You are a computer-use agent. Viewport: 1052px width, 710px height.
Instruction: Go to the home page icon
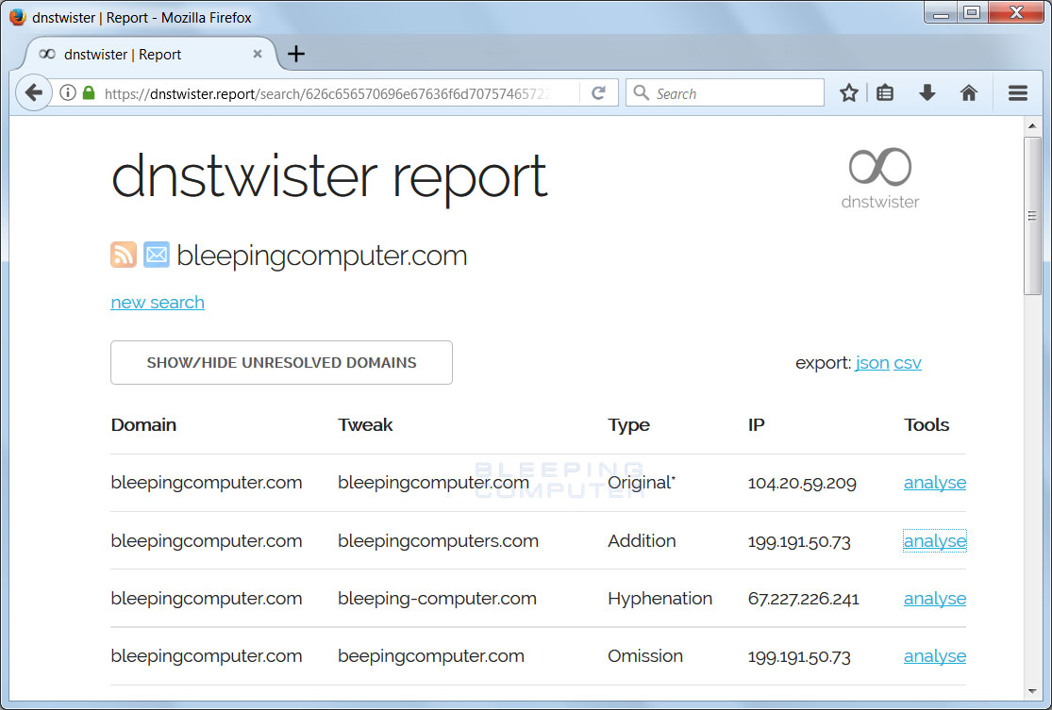968,93
